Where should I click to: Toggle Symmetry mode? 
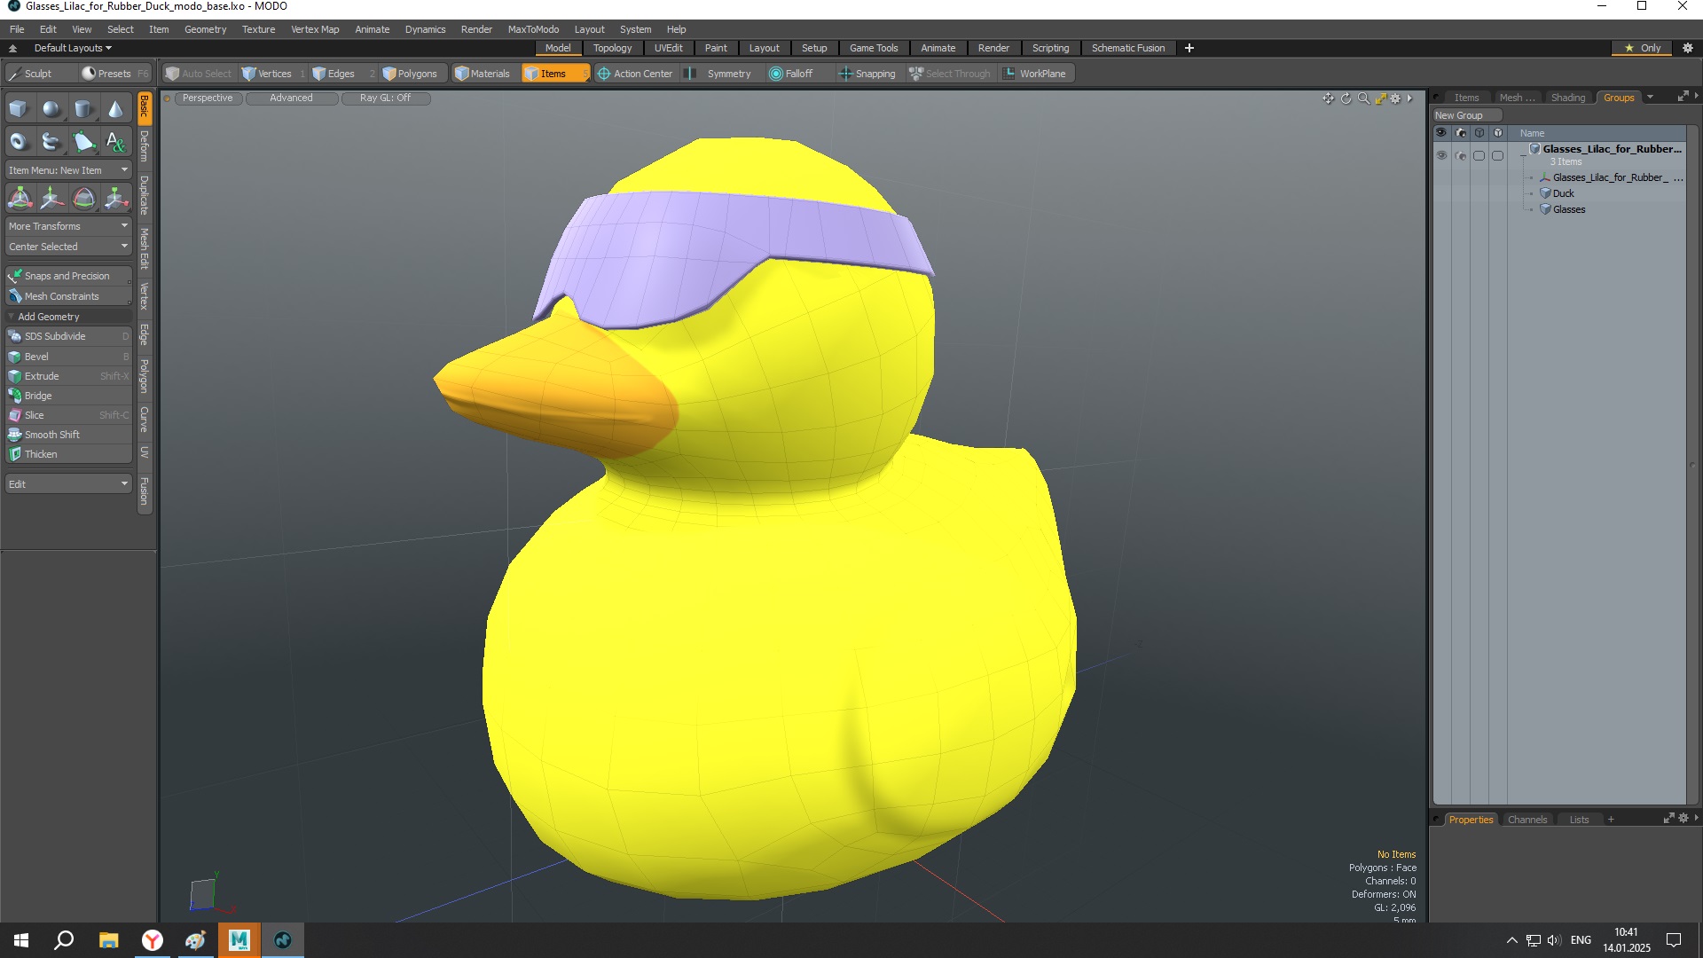(x=720, y=74)
